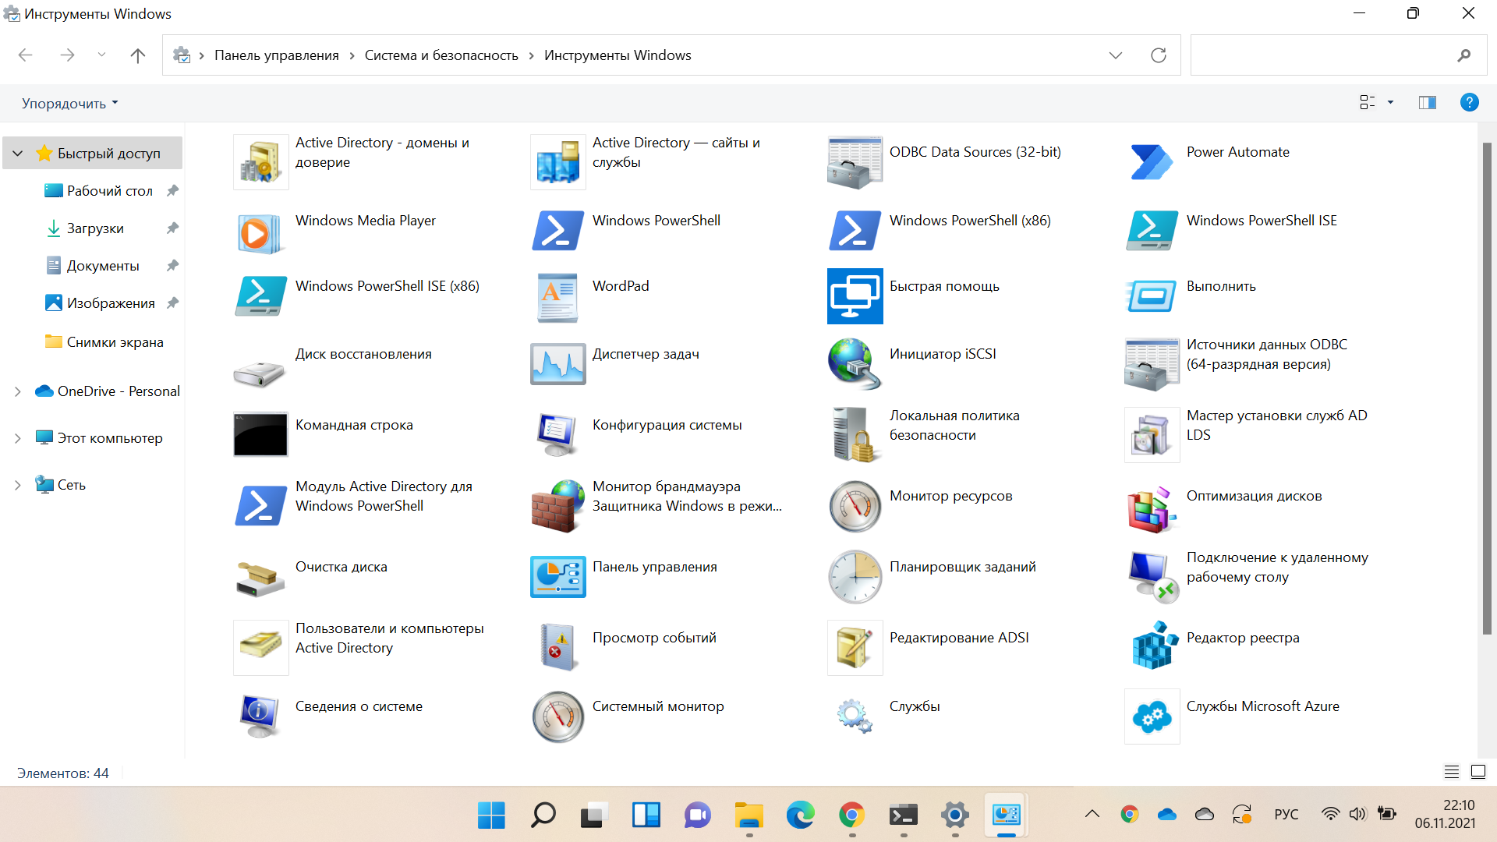
Task: Open Быстрая помощь icon
Action: 855,296
